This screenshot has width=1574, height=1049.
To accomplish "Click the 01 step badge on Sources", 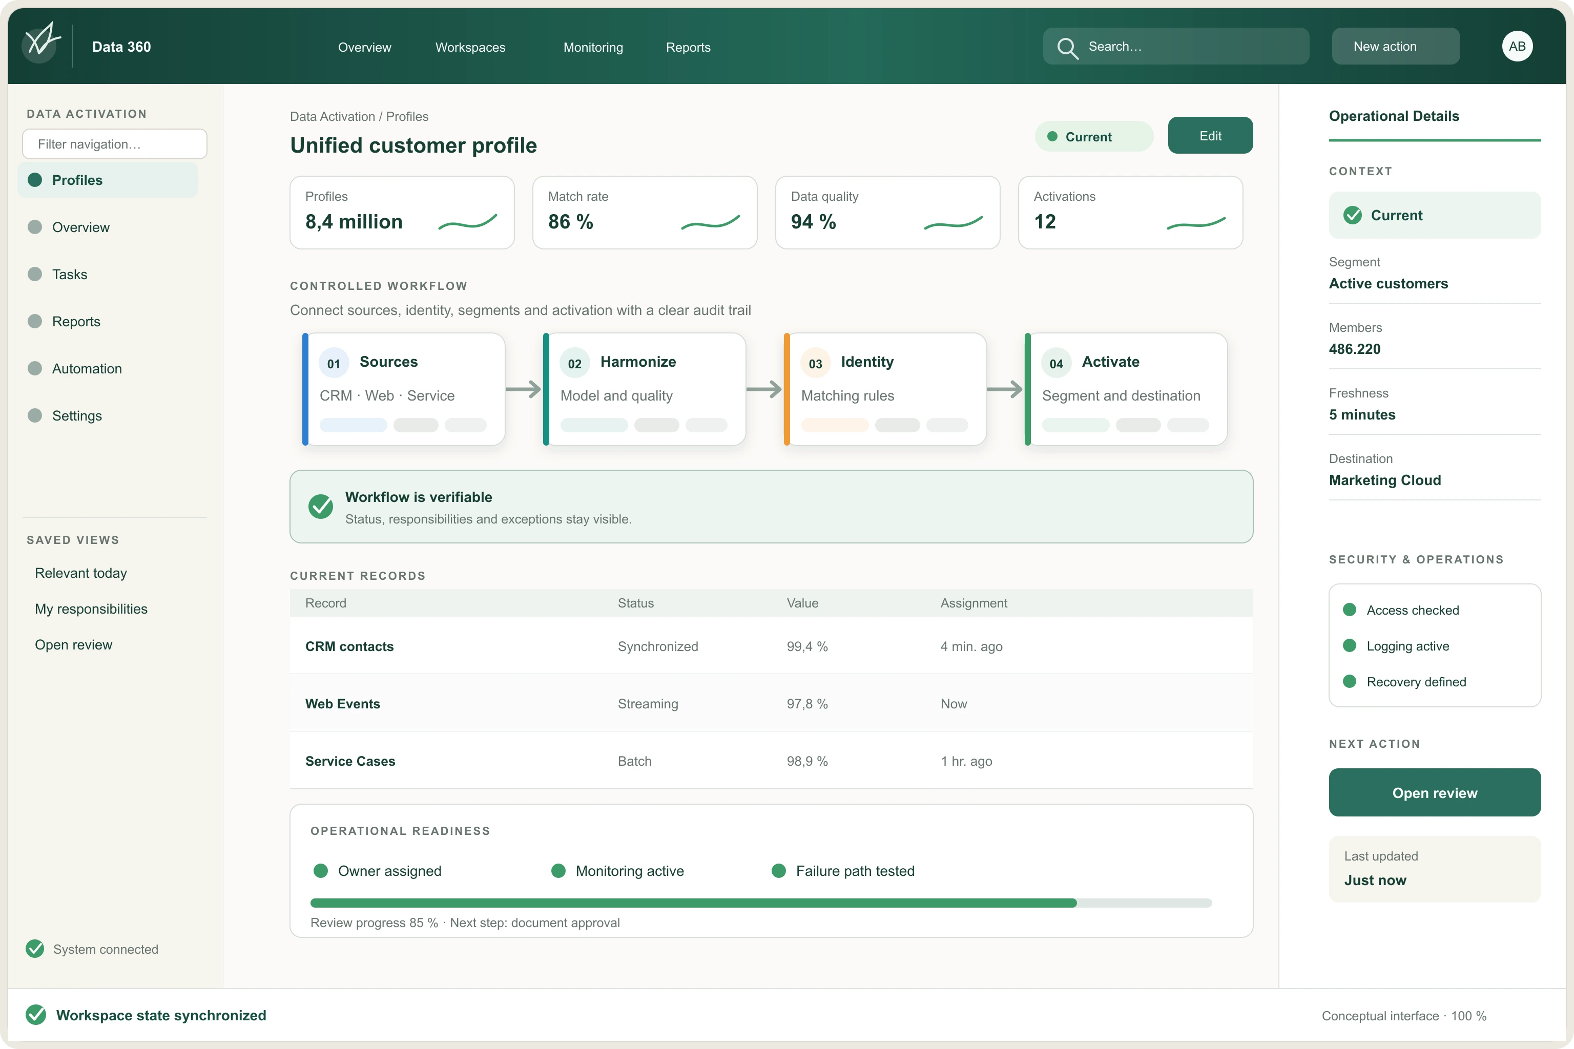I will 334,363.
